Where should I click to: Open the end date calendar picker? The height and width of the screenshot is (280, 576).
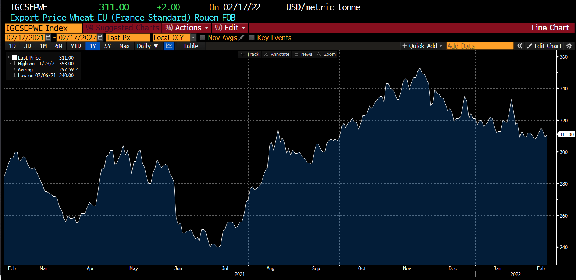[x=100, y=37]
